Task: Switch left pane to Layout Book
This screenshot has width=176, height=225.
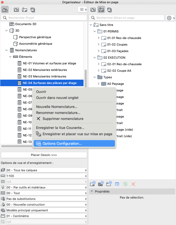Action: click(x=25, y=10)
